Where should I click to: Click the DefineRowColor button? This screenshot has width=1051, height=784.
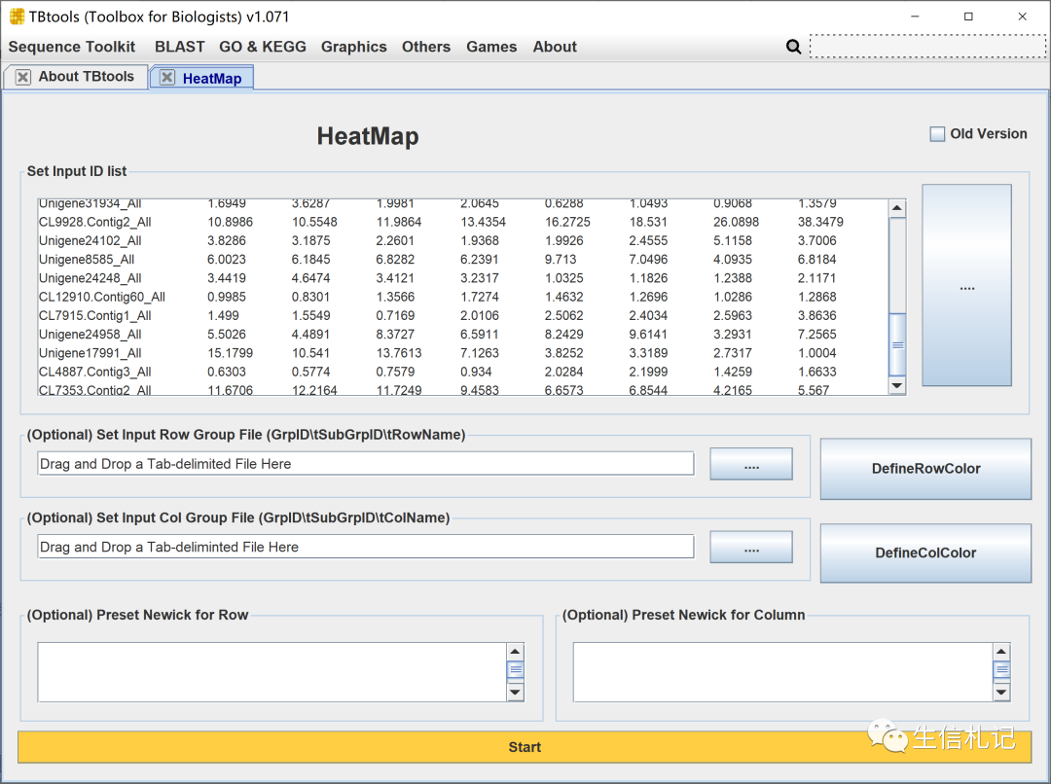point(925,469)
